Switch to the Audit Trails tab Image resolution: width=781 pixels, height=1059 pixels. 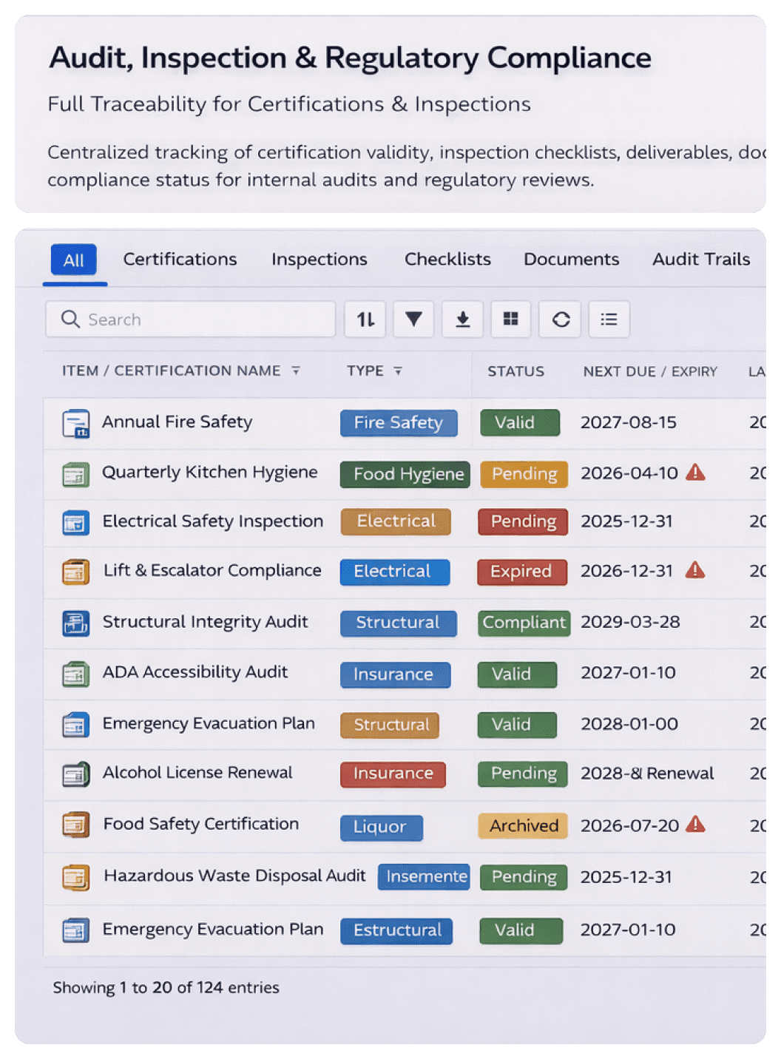point(700,260)
